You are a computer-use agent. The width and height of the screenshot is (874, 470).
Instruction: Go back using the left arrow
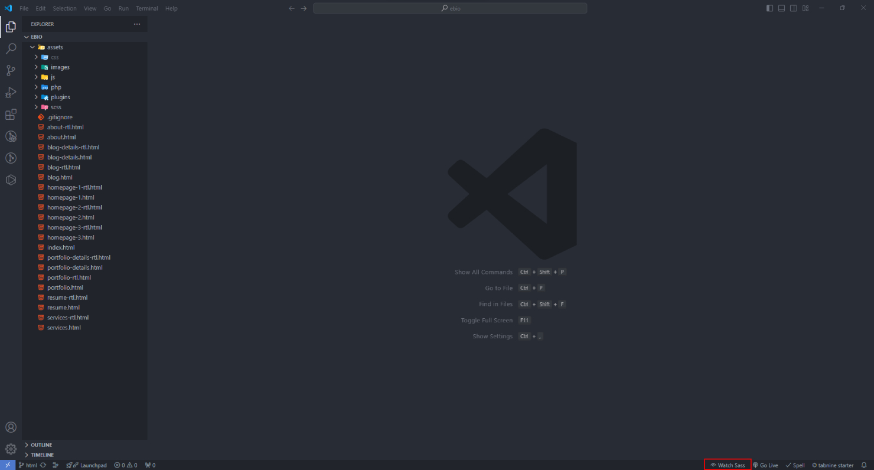[x=291, y=8]
